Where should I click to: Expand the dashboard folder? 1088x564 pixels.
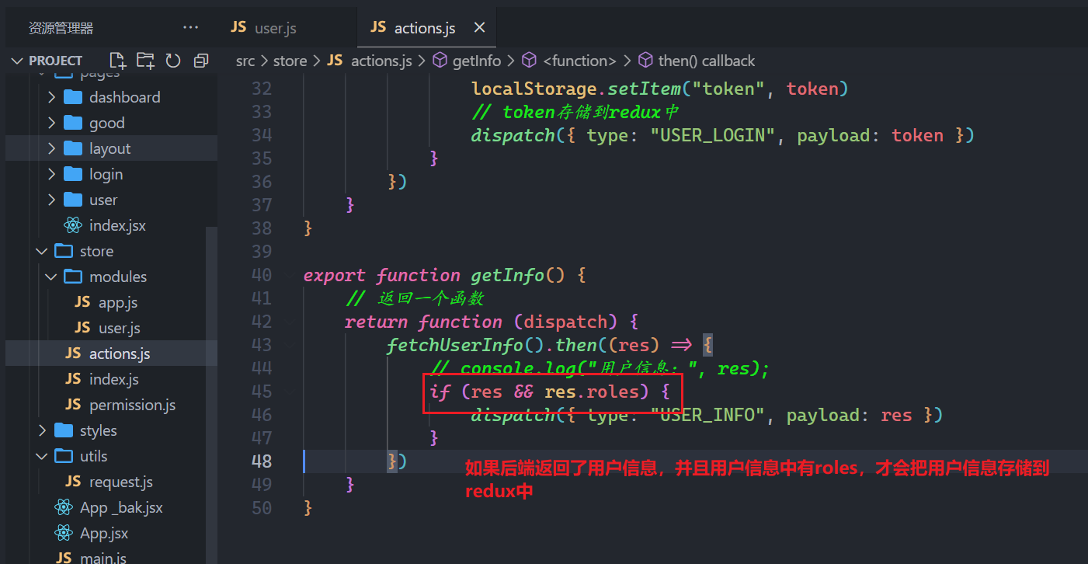[x=51, y=97]
